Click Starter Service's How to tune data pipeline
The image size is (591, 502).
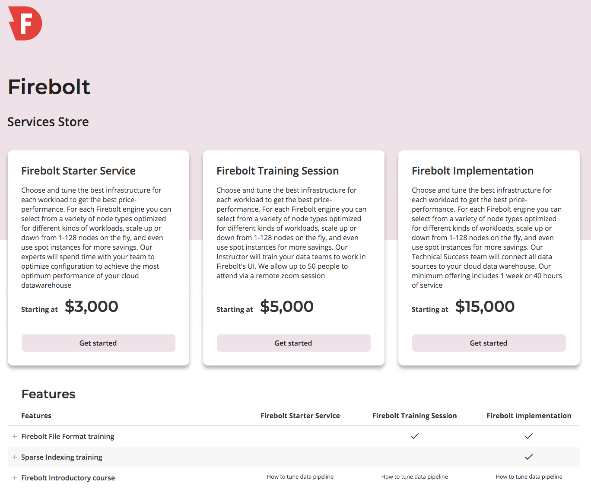tap(300, 477)
